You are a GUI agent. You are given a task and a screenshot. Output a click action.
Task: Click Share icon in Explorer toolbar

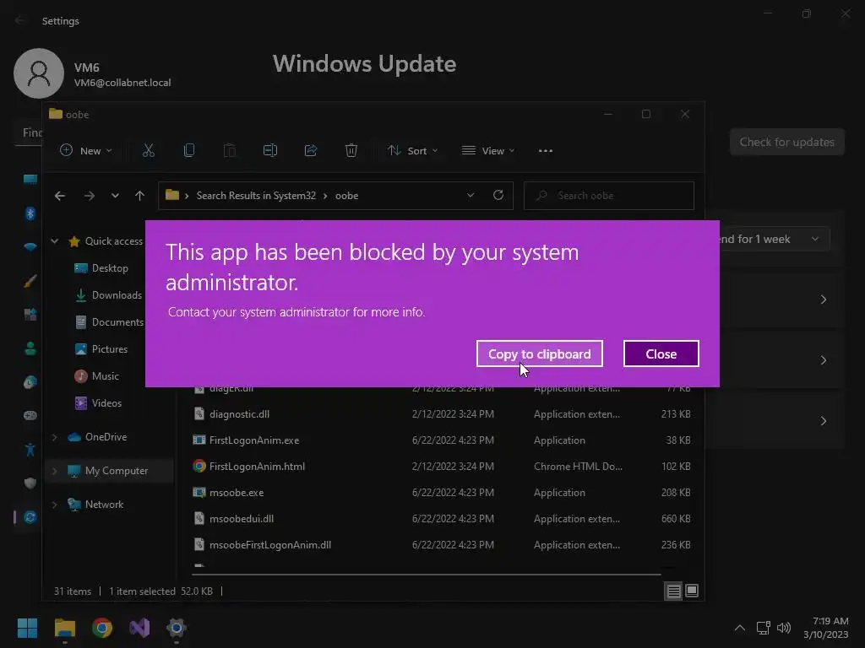click(x=311, y=150)
